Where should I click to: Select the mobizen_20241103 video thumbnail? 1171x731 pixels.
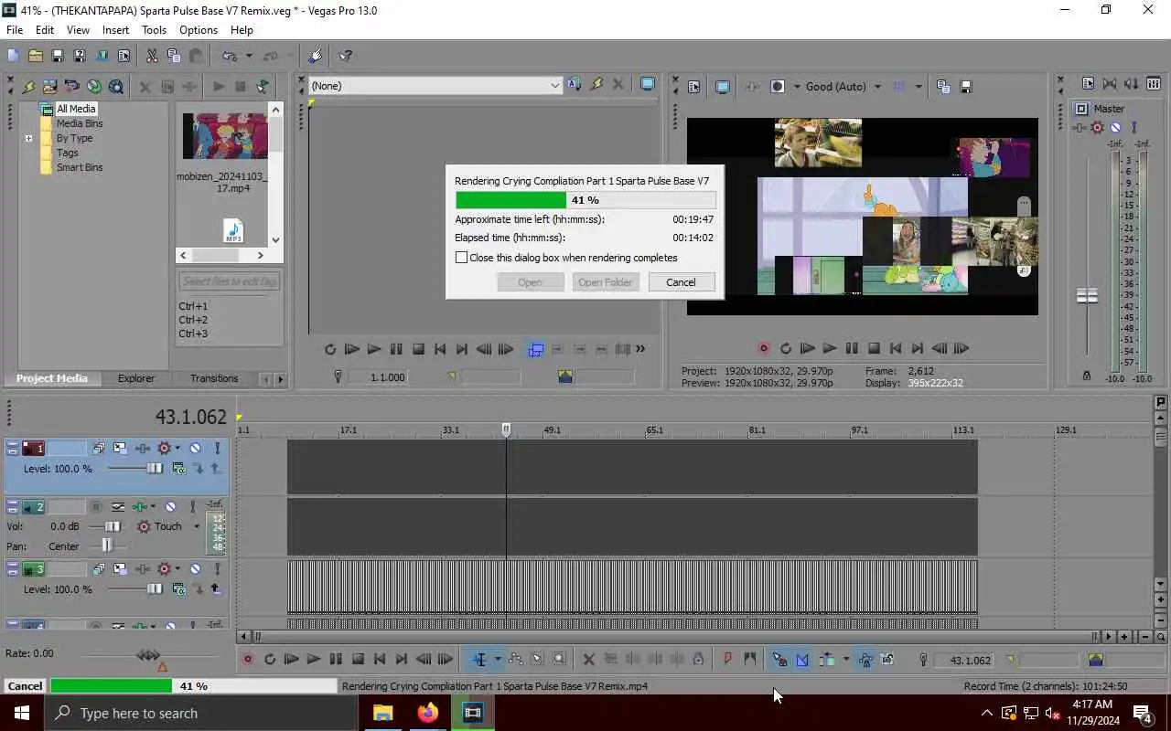225,136
